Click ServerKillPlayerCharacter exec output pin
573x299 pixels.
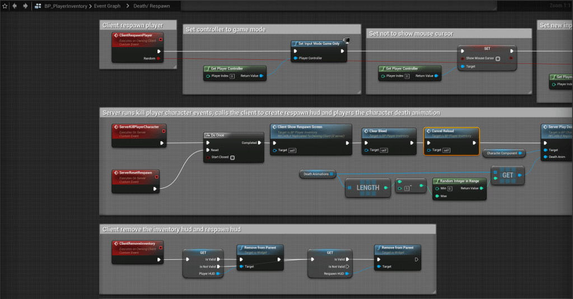coord(162,143)
